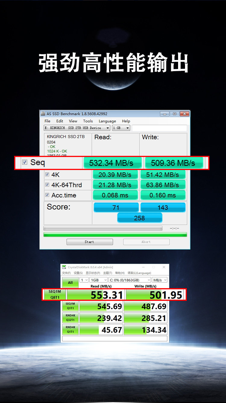The width and height of the screenshot is (226, 403).
Task: Toggle the Seq test checkbox
Action: [25, 162]
